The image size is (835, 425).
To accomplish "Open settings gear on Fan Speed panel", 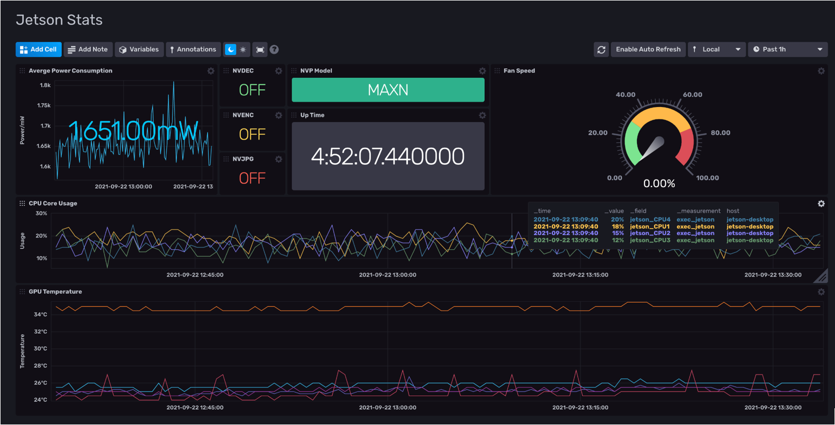I will (x=822, y=71).
